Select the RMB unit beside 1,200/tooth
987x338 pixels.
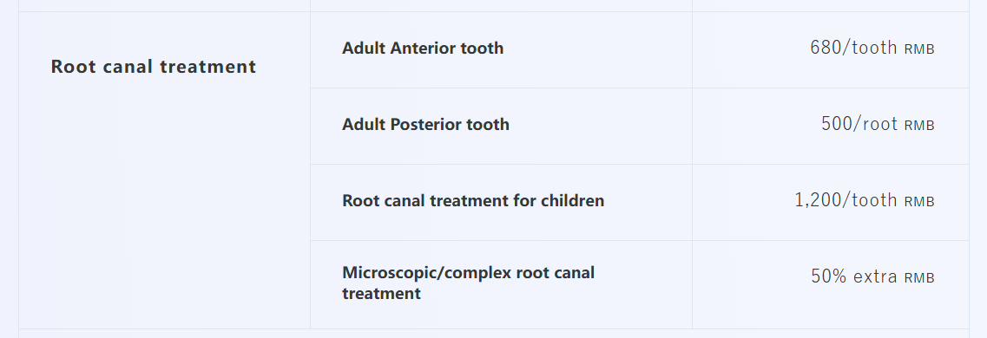(919, 202)
